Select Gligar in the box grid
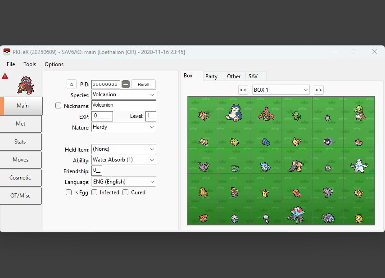385x278 pixels. 328,186
